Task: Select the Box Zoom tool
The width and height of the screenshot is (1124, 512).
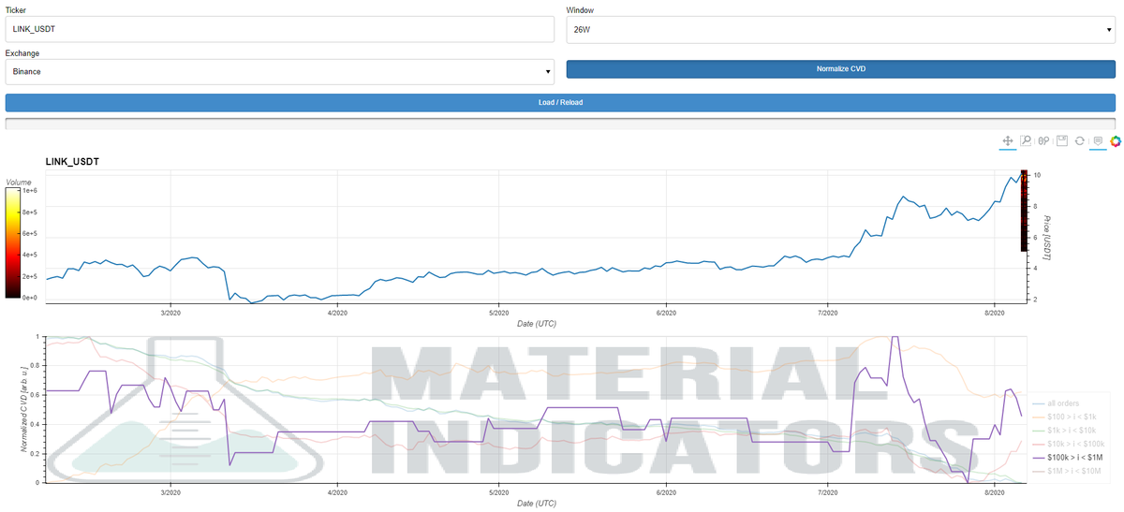Action: tap(1026, 140)
